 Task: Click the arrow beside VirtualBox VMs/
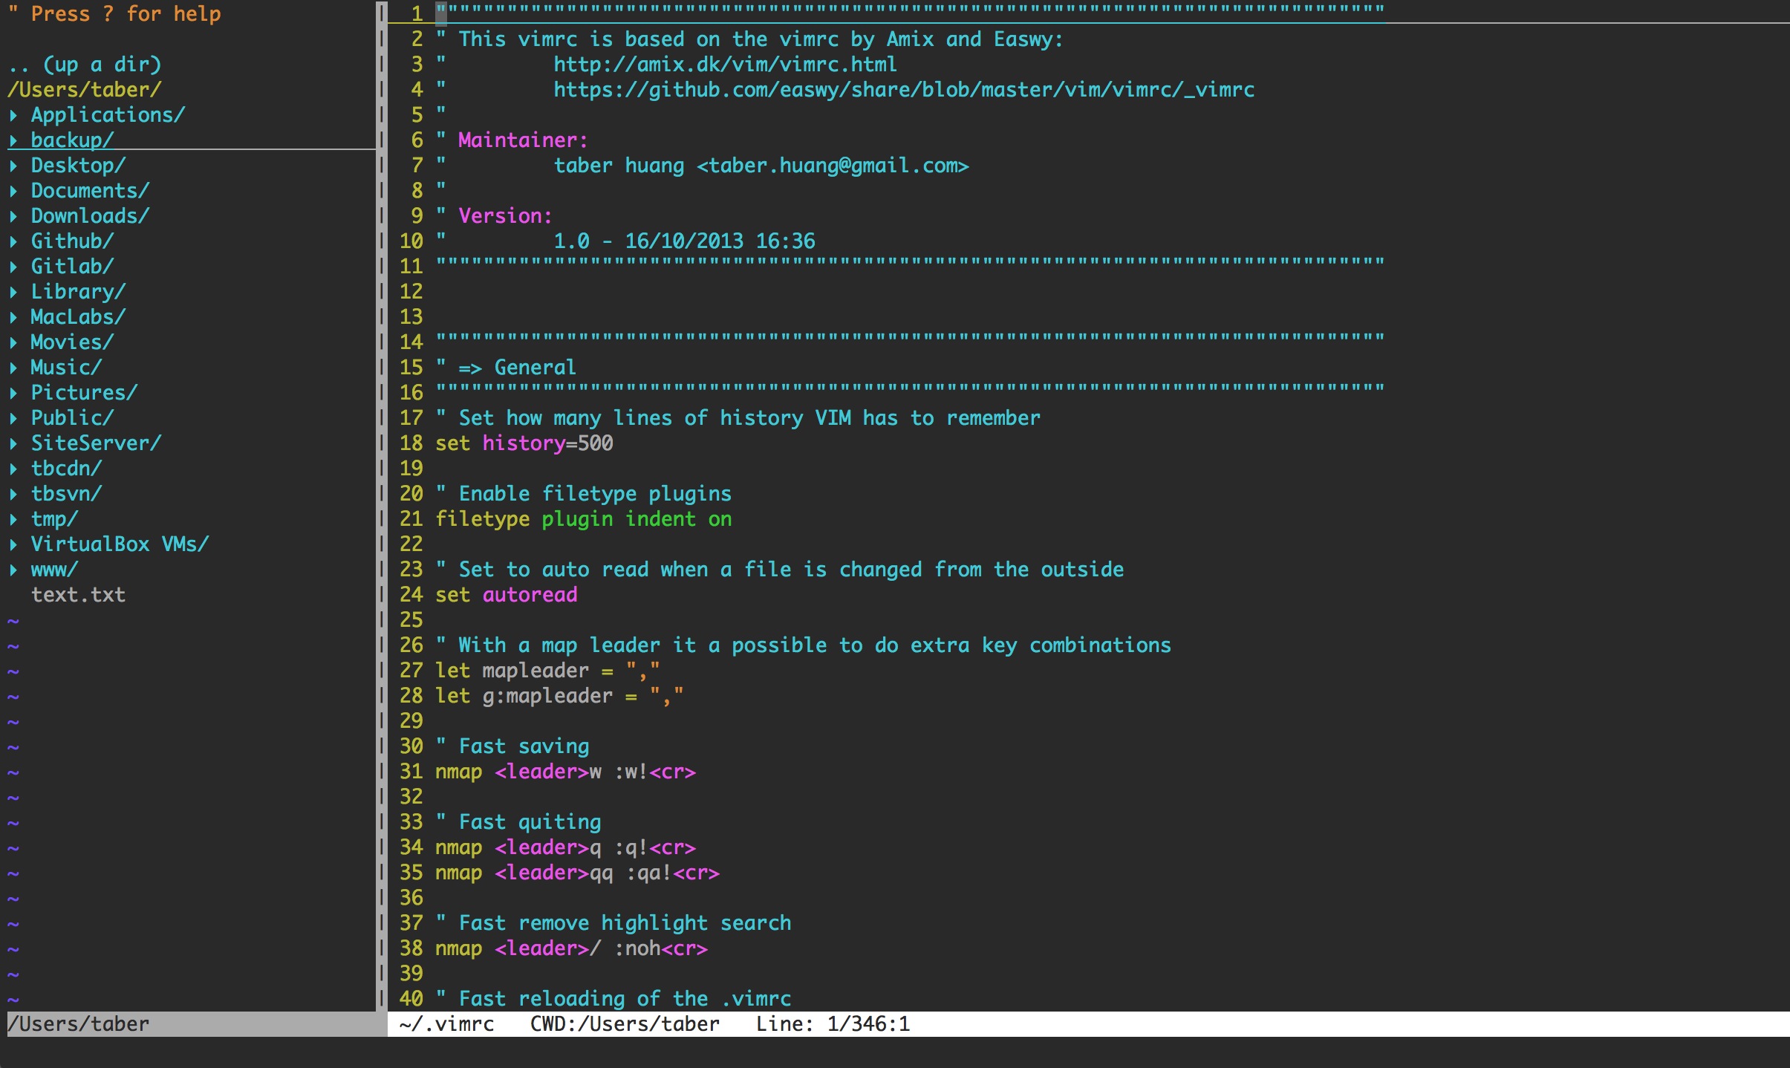click(13, 544)
